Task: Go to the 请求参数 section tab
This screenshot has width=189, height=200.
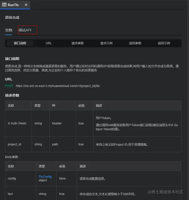Action: tap(77, 43)
